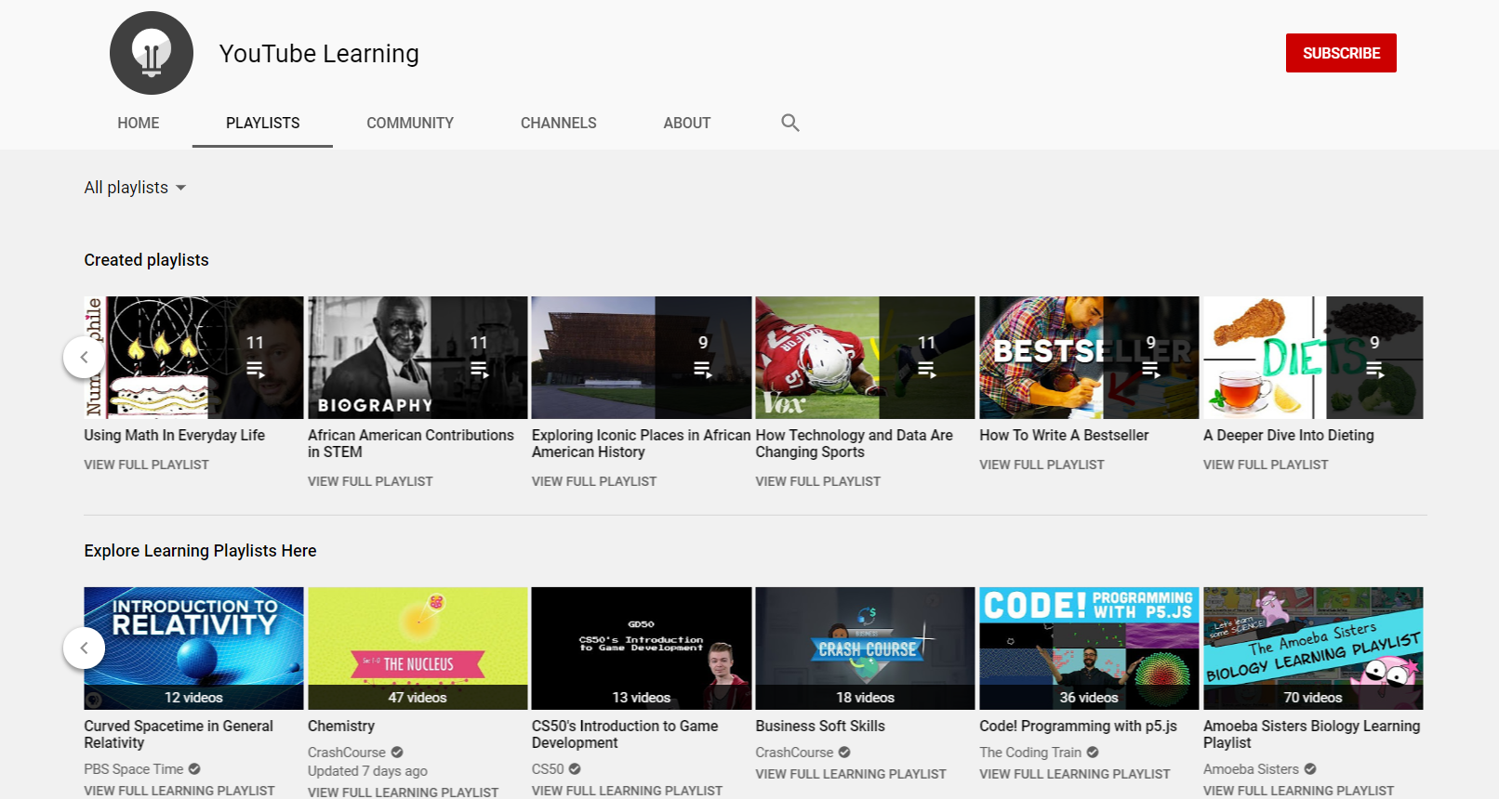Click playlist queue icon on Using Math thumbnail
This screenshot has height=799, width=1499.
[x=255, y=370]
